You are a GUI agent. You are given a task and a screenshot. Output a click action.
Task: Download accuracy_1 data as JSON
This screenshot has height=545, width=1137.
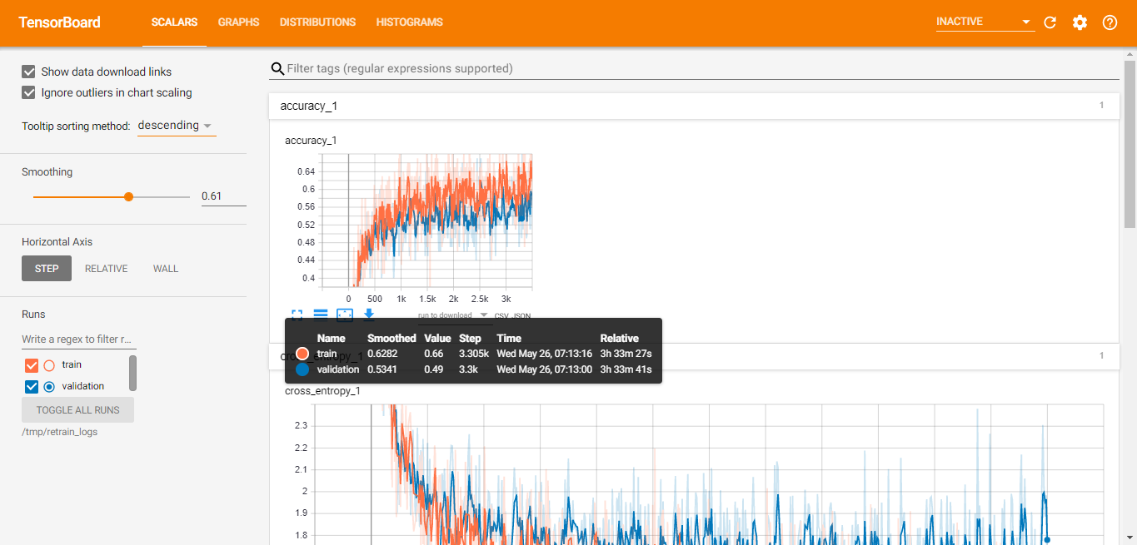point(521,316)
